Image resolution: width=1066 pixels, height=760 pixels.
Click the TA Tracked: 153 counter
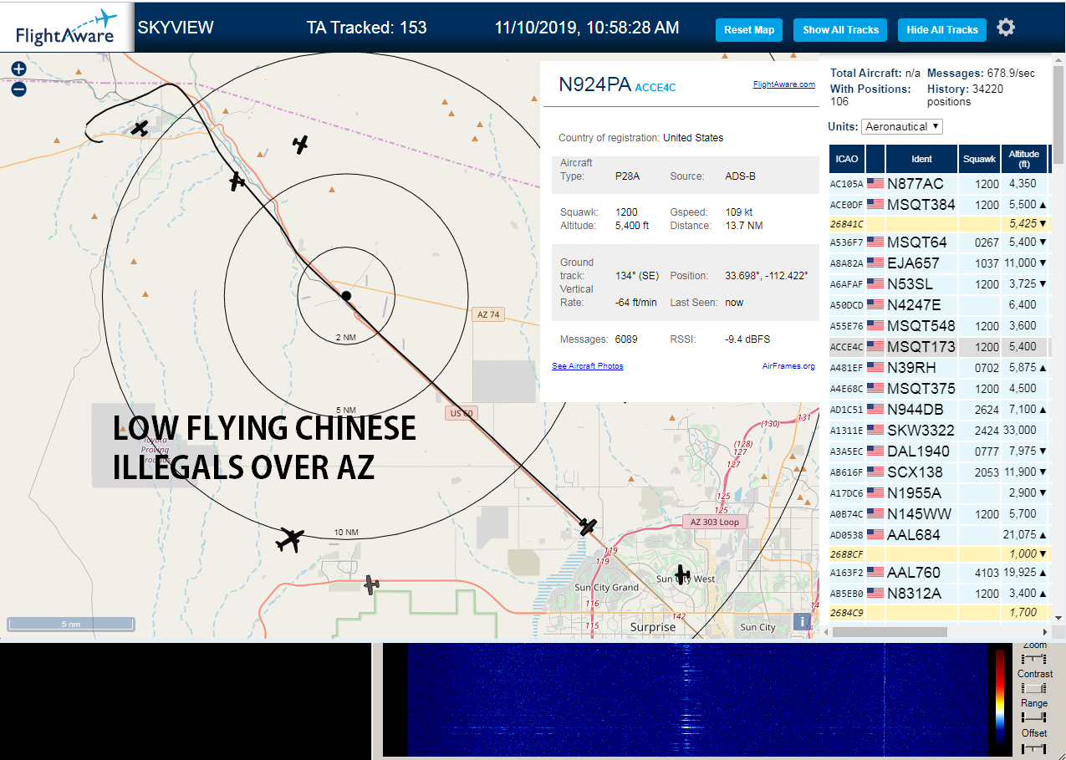point(367,28)
